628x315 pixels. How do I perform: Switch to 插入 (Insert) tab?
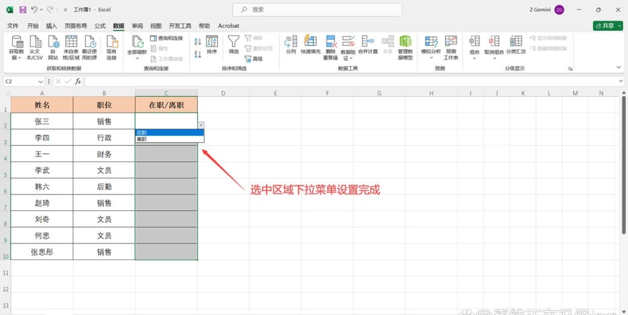(x=52, y=26)
